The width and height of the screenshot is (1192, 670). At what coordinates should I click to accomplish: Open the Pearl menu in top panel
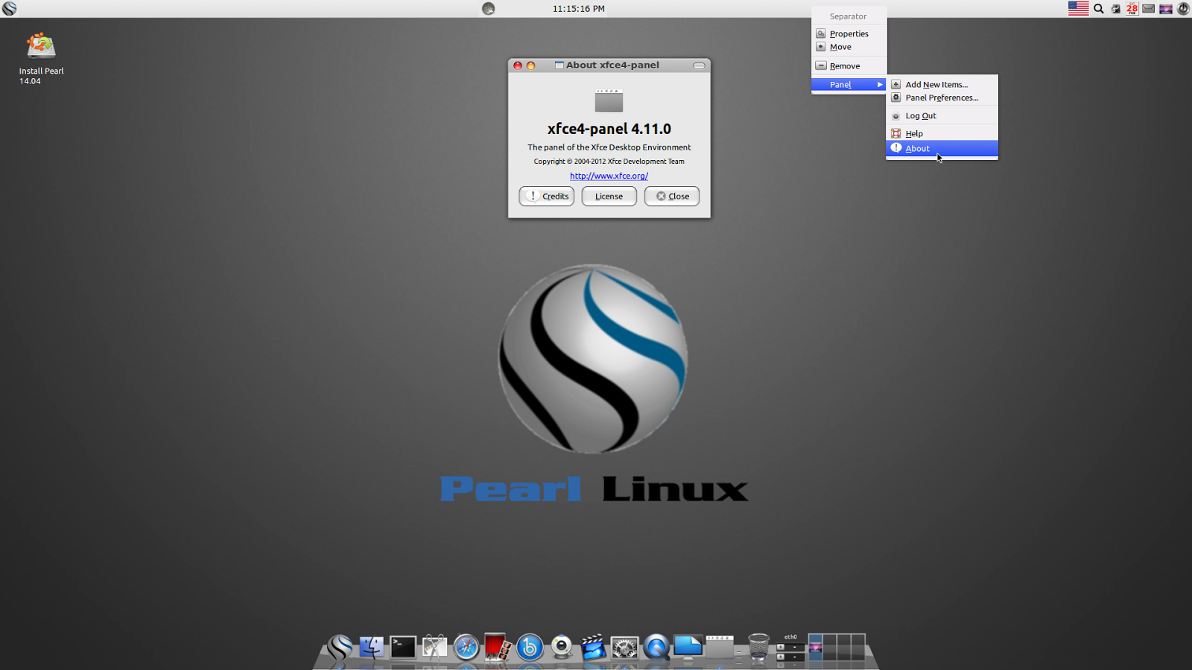[9, 9]
